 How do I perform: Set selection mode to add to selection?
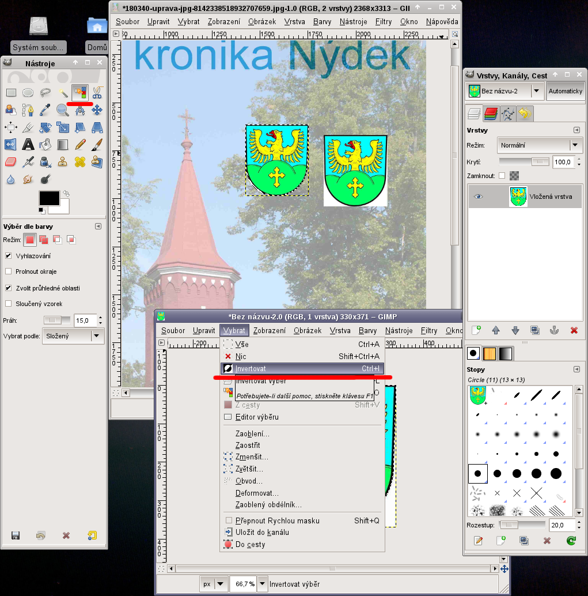click(x=44, y=239)
